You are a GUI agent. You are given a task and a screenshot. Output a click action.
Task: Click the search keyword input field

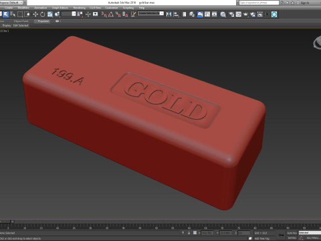[x=259, y=3]
